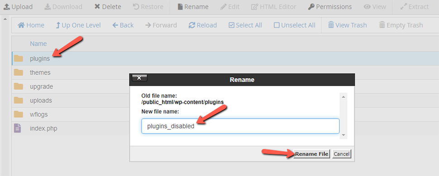Click Select All
This screenshot has height=176, width=439.
tap(245, 25)
